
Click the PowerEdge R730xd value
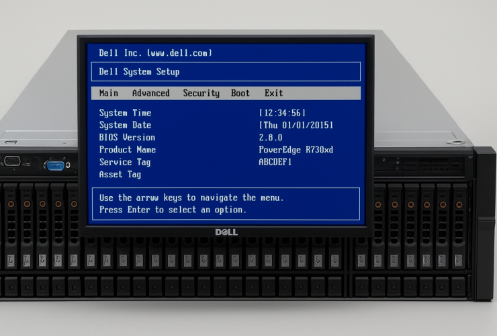296,149
